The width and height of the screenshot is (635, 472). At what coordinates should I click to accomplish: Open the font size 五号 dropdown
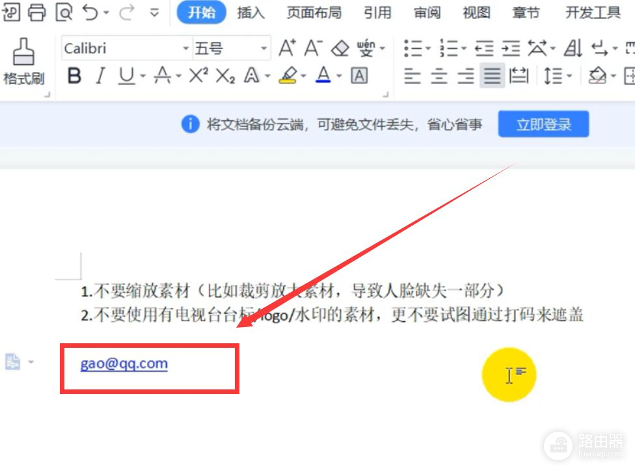pyautogui.click(x=264, y=48)
